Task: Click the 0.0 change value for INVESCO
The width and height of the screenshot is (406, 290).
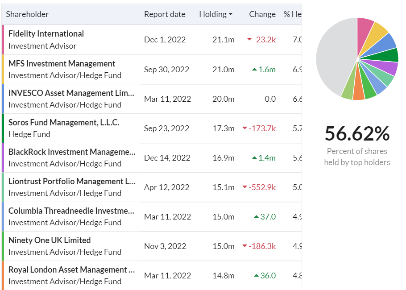Action: coord(270,99)
